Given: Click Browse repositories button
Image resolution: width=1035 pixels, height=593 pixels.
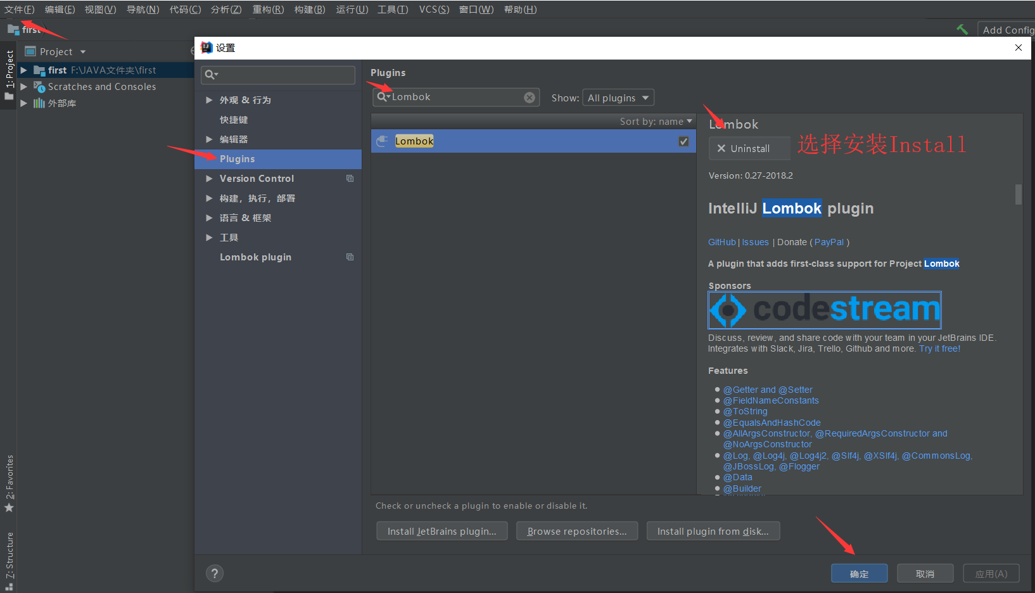Looking at the screenshot, I should (x=576, y=531).
